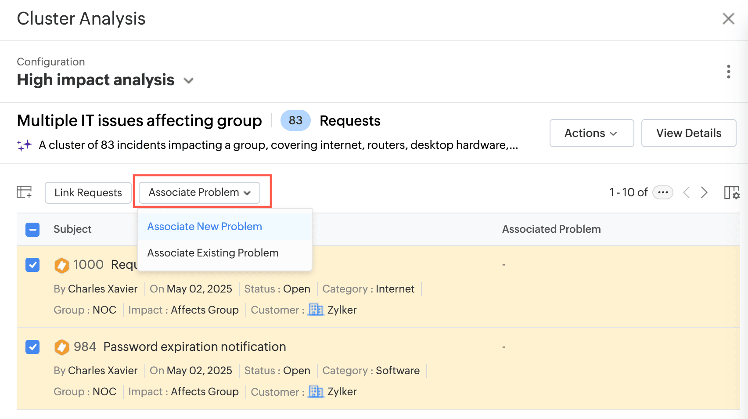Go to next page arrow

click(704, 192)
